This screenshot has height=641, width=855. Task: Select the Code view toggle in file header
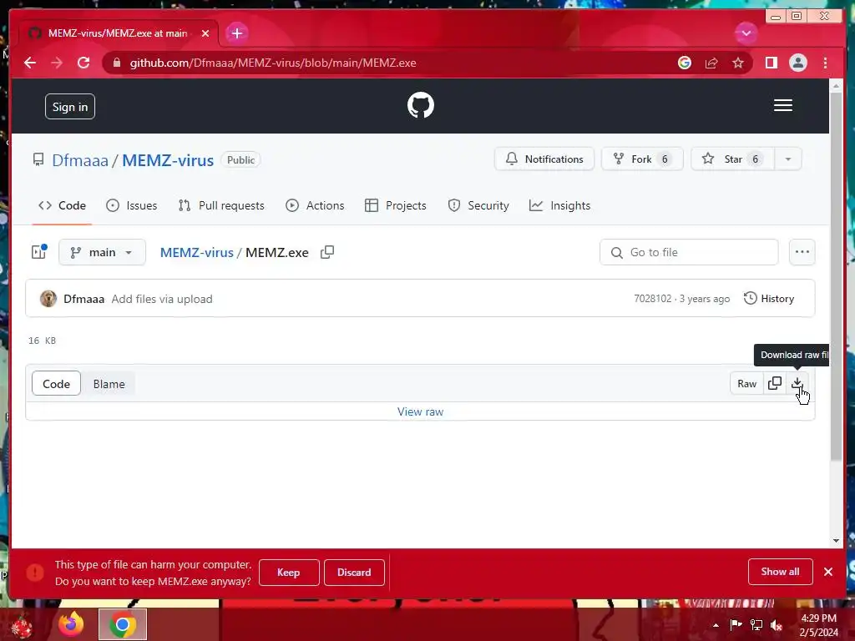pyautogui.click(x=56, y=384)
